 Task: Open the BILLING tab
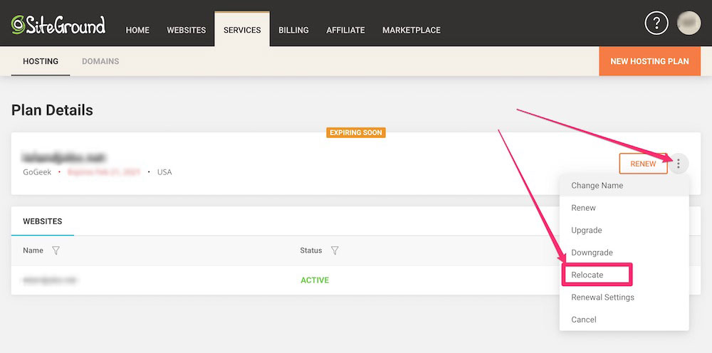[294, 30]
